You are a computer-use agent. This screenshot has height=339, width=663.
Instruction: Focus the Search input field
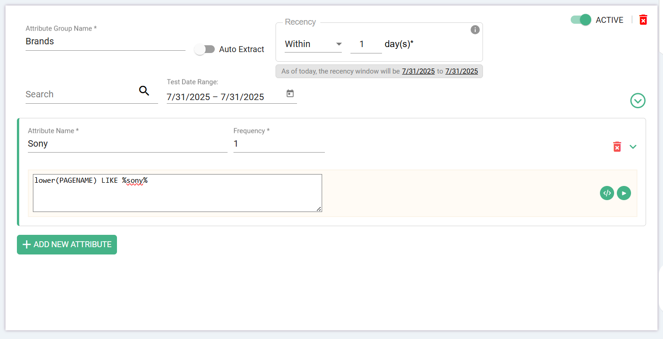(80, 95)
